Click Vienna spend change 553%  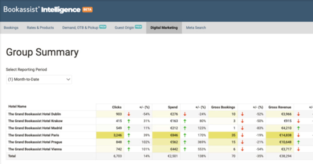(202, 149)
